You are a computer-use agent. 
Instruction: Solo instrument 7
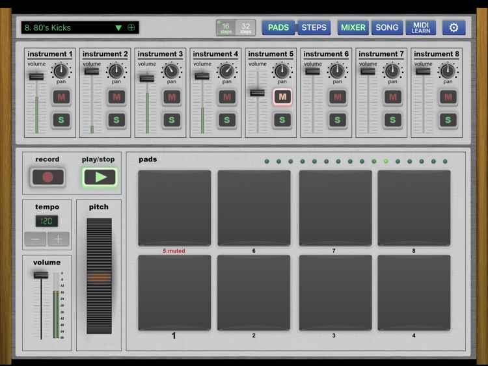(393, 120)
